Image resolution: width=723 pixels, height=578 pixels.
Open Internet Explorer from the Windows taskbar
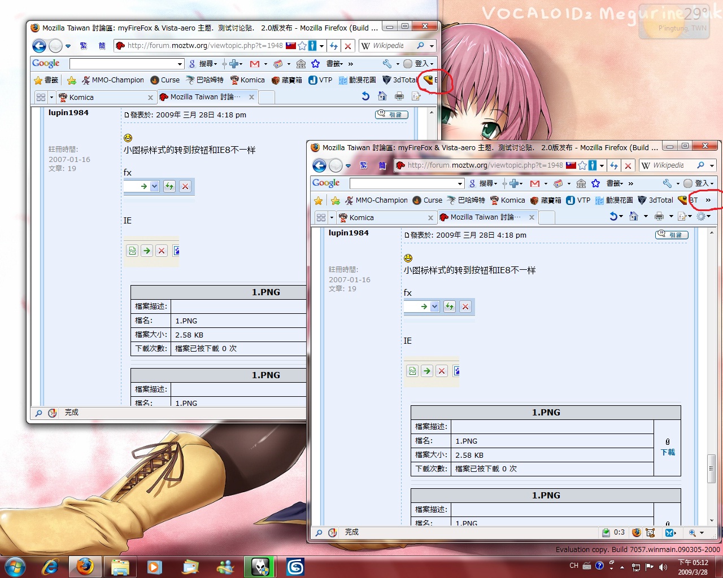coord(50,566)
